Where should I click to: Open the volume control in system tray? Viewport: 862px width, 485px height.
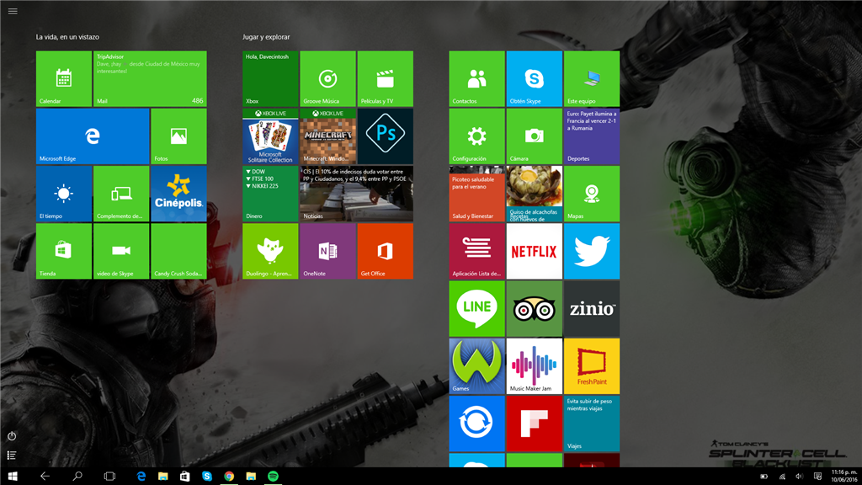pyautogui.click(x=800, y=477)
